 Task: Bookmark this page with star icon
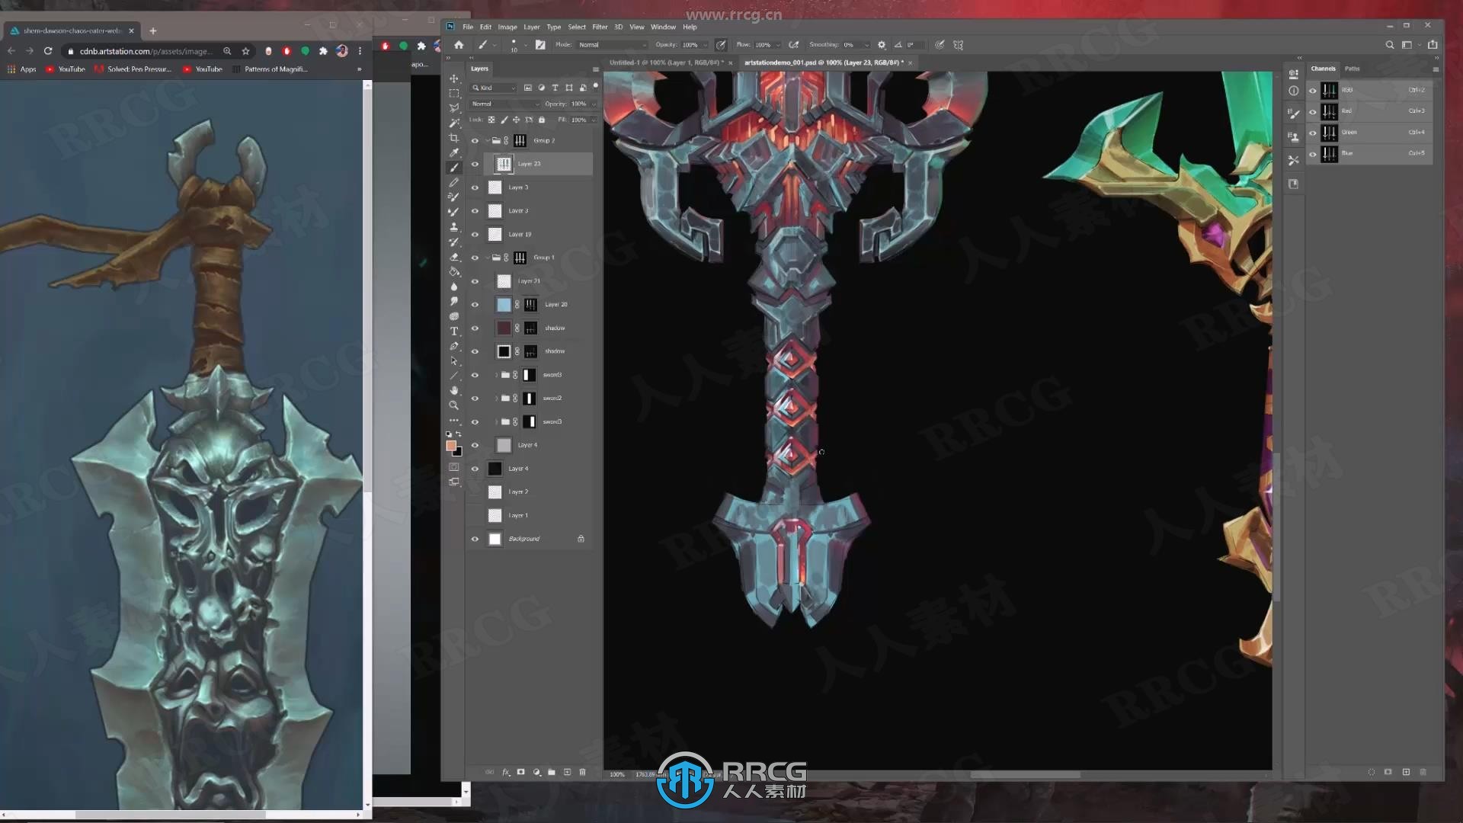pos(245,51)
